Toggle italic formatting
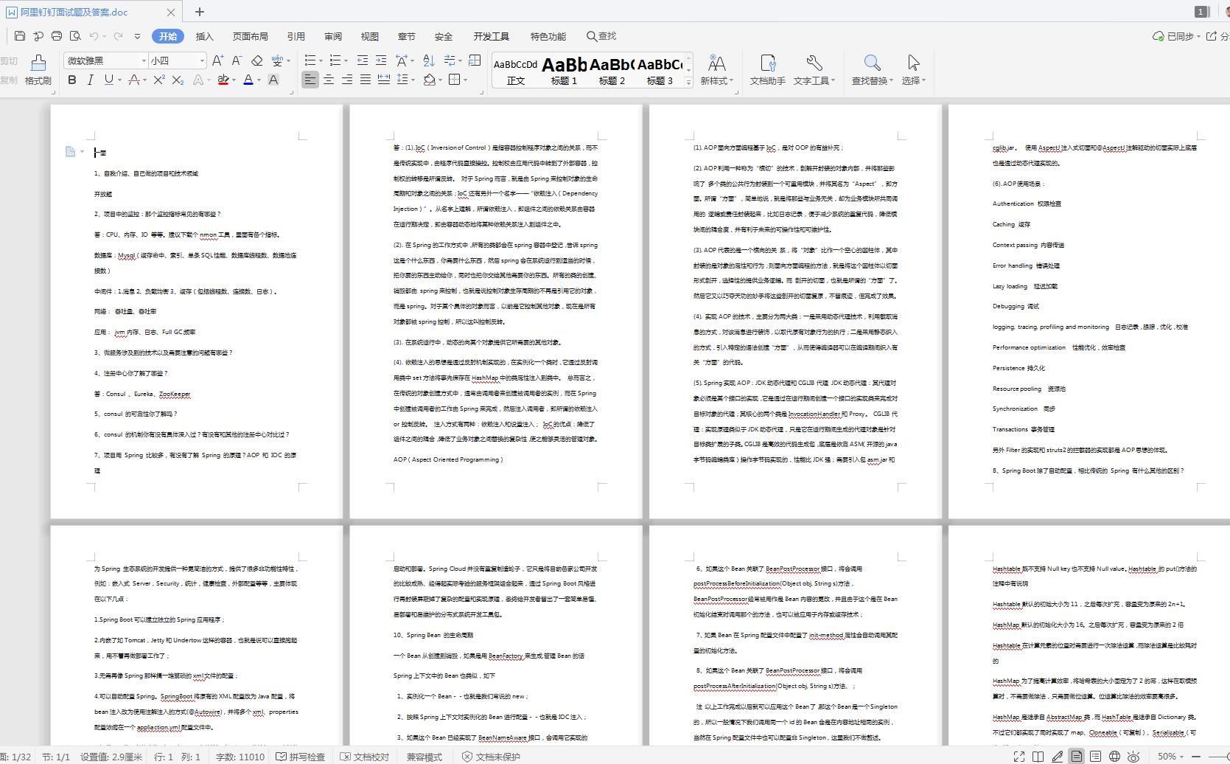Image resolution: width=1230 pixels, height=764 pixels. [90, 80]
